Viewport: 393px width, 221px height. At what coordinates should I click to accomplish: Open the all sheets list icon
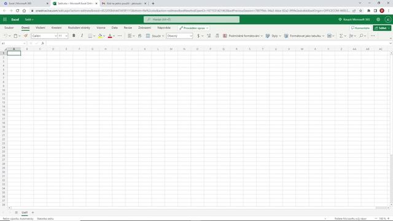coord(17,212)
